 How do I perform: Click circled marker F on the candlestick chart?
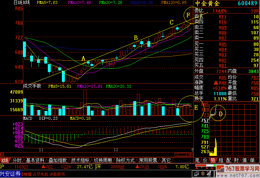[x=188, y=15]
